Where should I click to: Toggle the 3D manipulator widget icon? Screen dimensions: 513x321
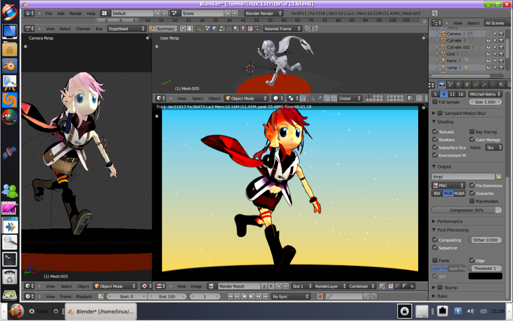click(312, 98)
